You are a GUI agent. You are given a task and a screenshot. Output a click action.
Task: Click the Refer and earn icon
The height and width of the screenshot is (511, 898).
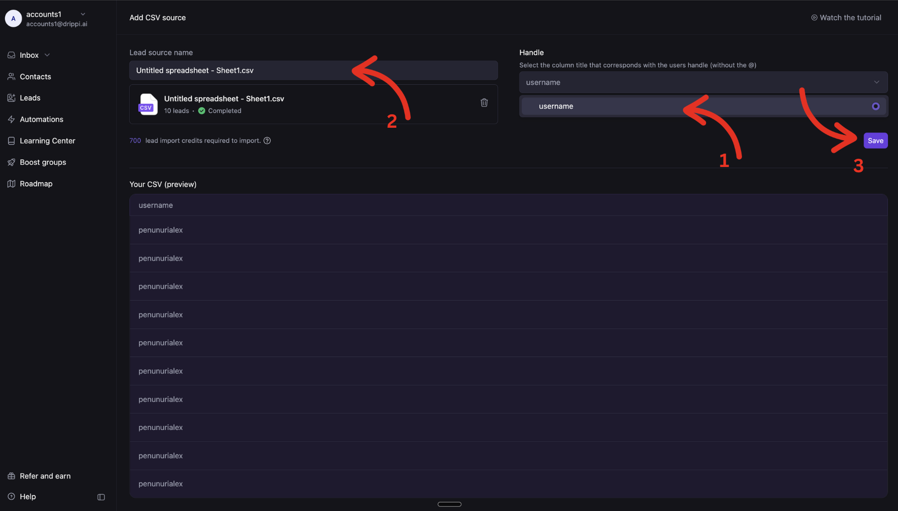coord(11,476)
